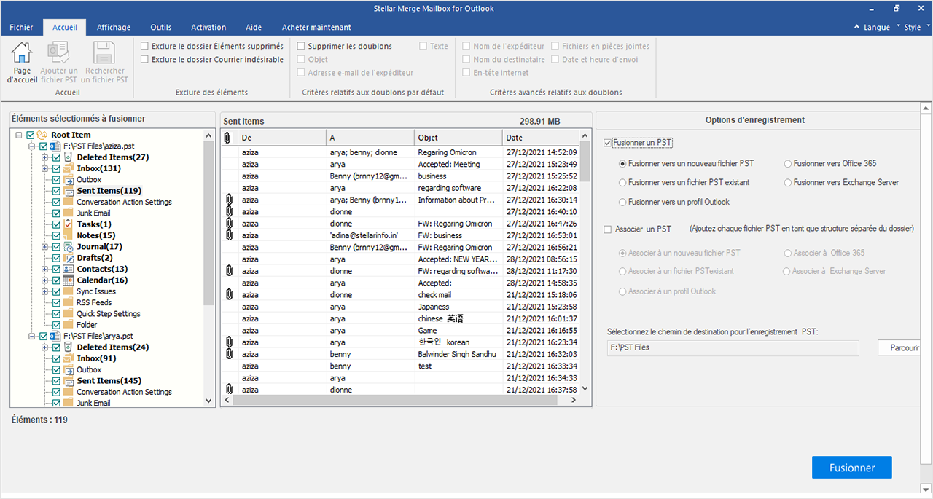Click the Root Item icon

42,135
